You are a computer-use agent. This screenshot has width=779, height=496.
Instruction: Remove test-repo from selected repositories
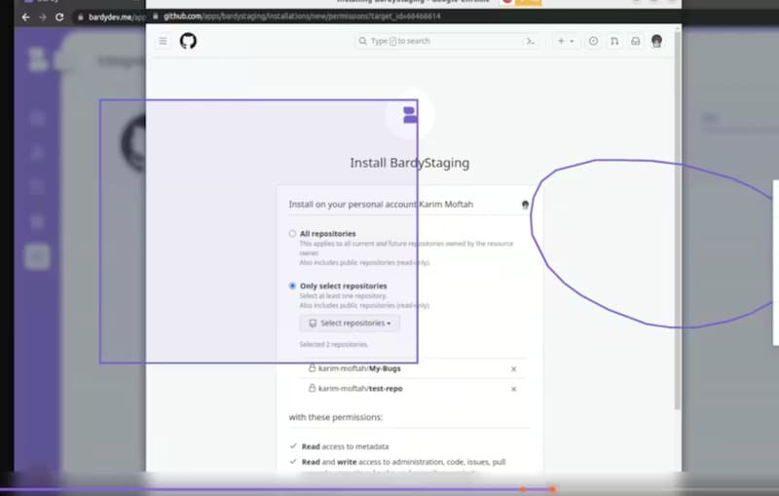tap(514, 389)
